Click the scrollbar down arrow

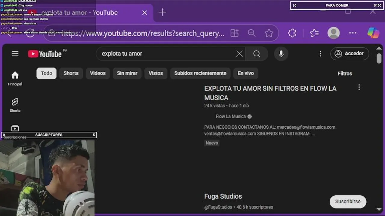point(379,209)
